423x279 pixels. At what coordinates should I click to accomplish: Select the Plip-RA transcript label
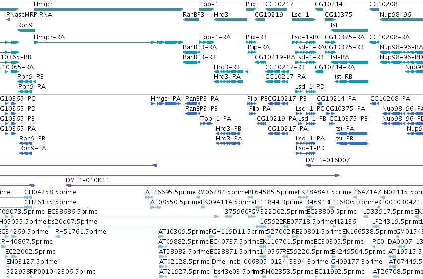258,47
